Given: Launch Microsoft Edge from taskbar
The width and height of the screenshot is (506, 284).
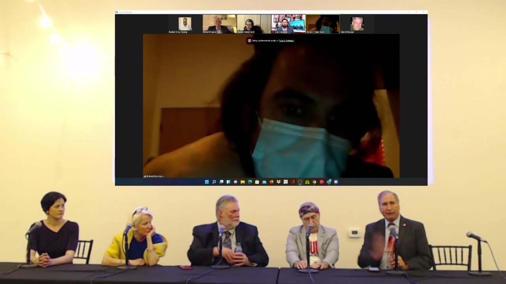Looking at the screenshot, I should click(x=250, y=182).
